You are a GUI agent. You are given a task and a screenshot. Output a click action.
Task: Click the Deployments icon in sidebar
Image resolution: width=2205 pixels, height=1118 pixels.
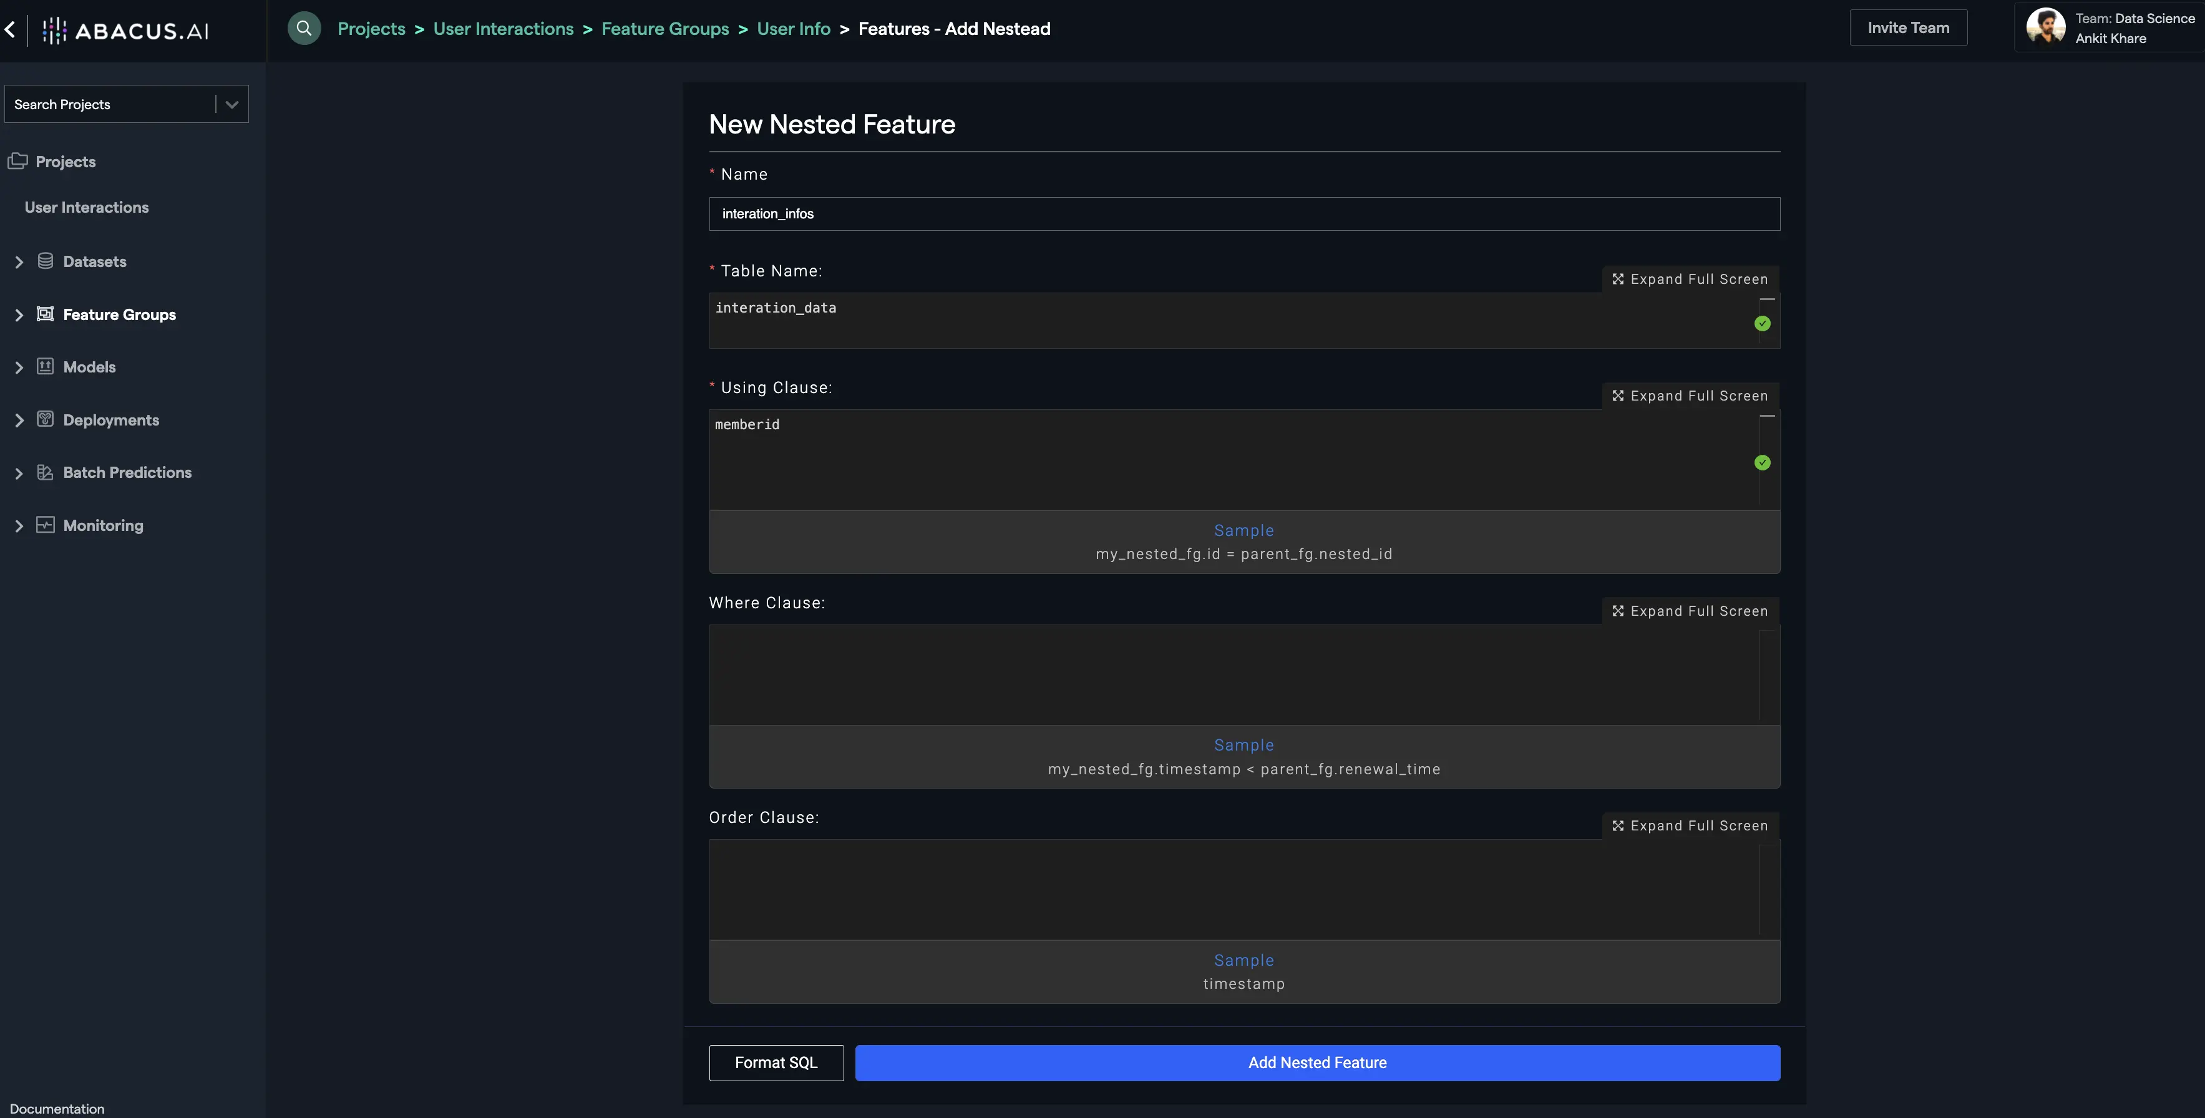[x=46, y=419]
